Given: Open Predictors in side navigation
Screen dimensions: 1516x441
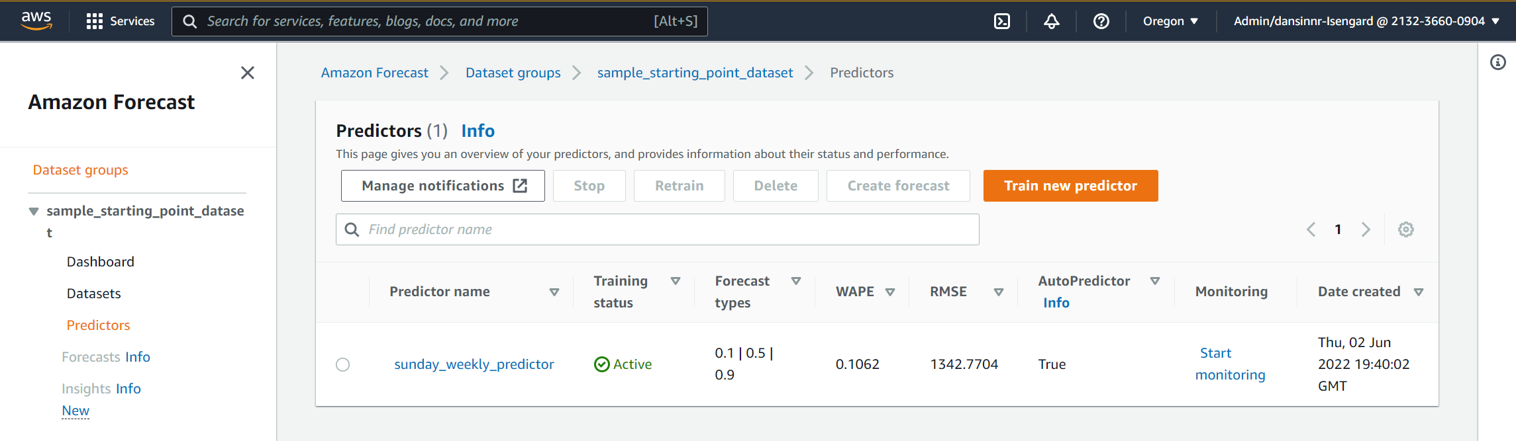Looking at the screenshot, I should click(x=98, y=325).
